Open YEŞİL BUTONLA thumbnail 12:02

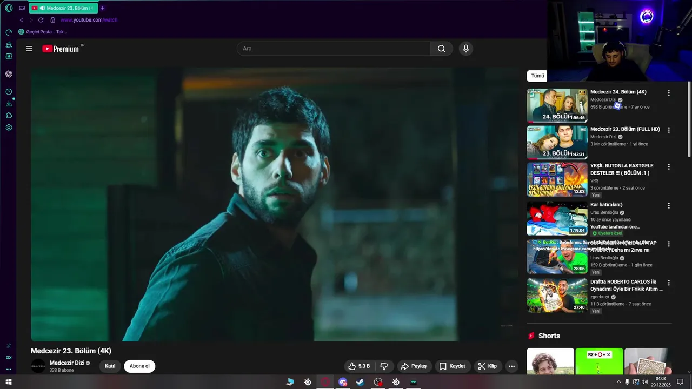(557, 179)
